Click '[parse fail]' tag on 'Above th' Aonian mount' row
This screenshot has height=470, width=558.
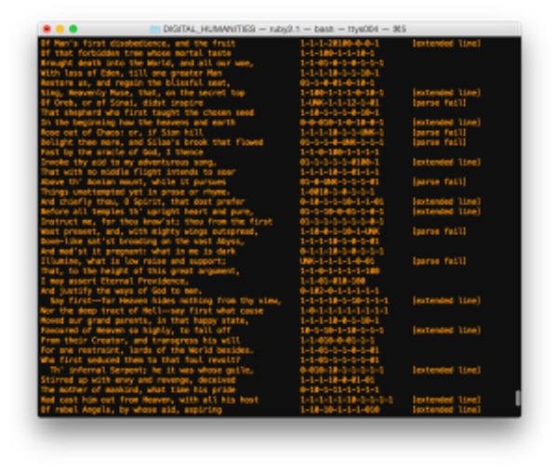coord(440,182)
